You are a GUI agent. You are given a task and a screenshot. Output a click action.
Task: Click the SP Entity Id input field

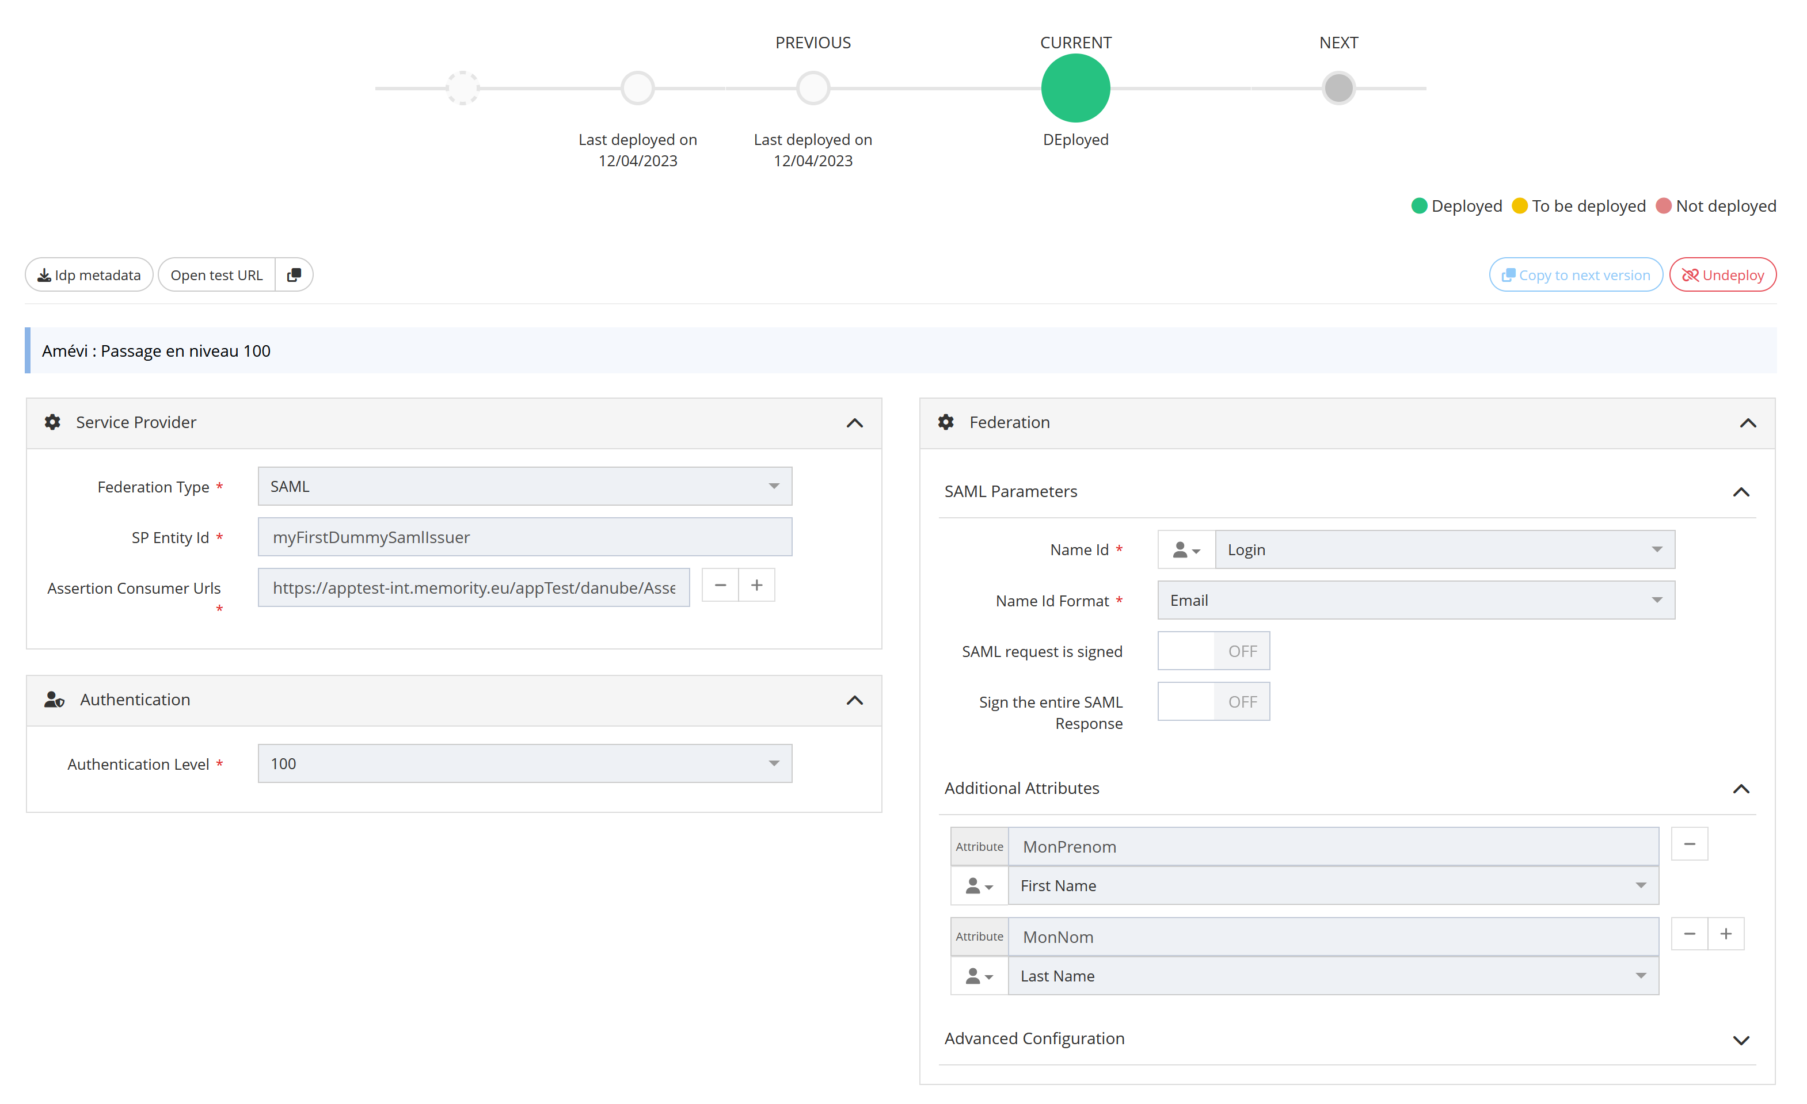point(524,537)
